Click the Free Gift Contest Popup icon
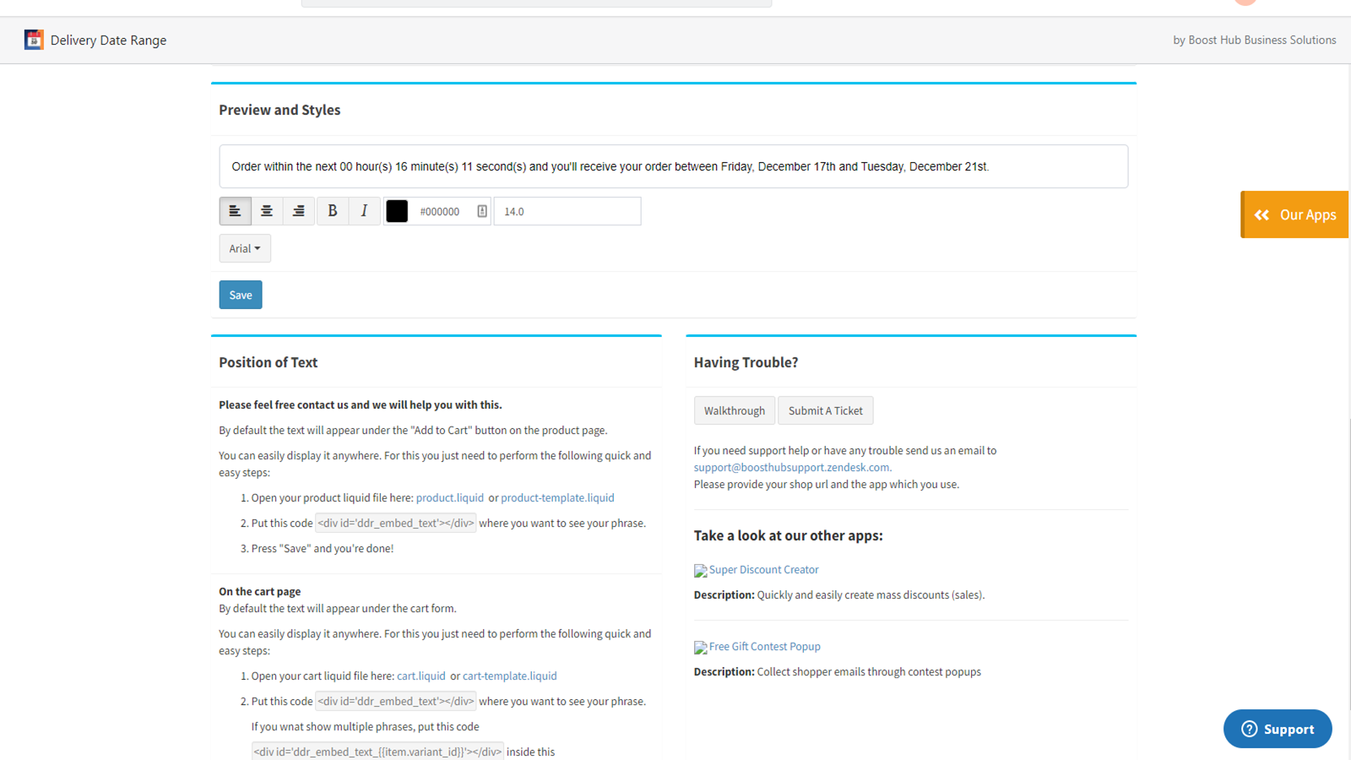The width and height of the screenshot is (1351, 760). coord(700,648)
